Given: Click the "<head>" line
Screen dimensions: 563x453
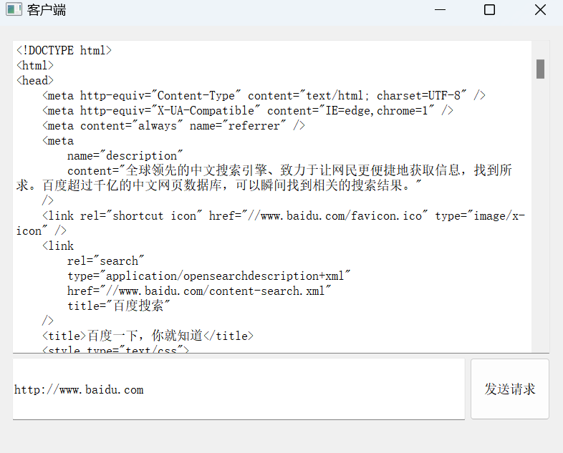Looking at the screenshot, I should click(35, 80).
